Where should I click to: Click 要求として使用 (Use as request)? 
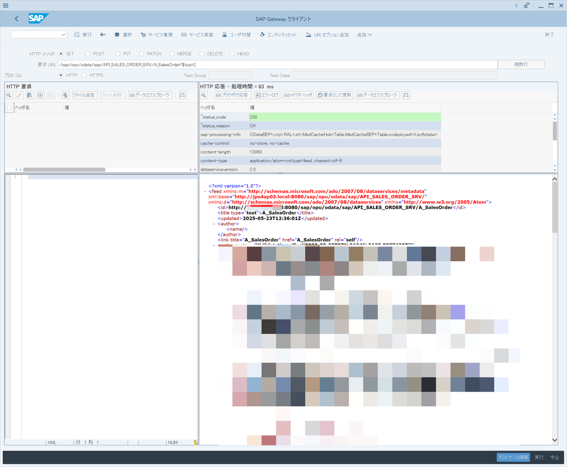coord(334,95)
